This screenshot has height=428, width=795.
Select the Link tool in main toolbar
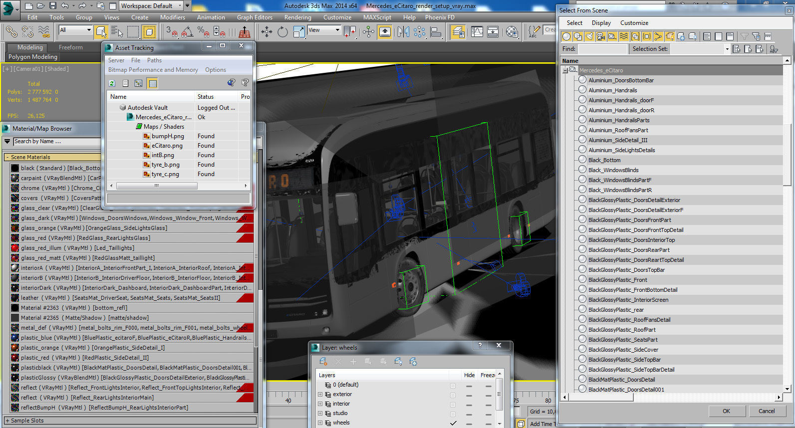pyautogui.click(x=11, y=32)
